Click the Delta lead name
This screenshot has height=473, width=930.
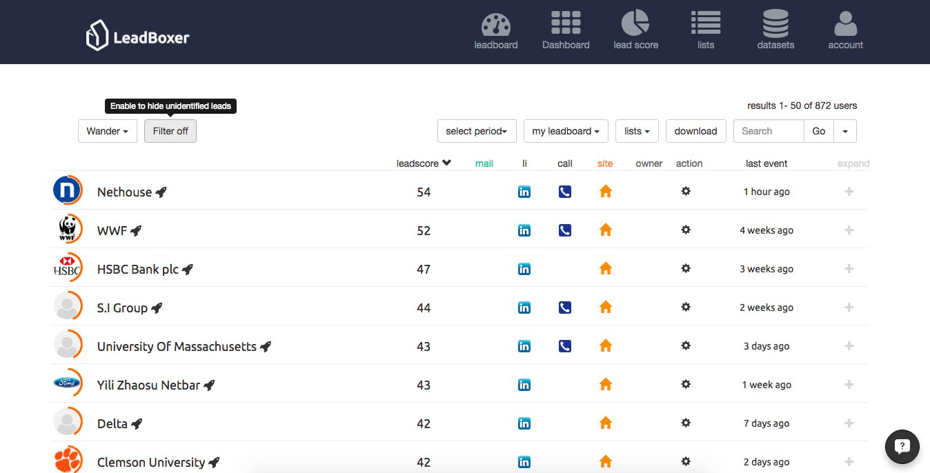(x=112, y=423)
